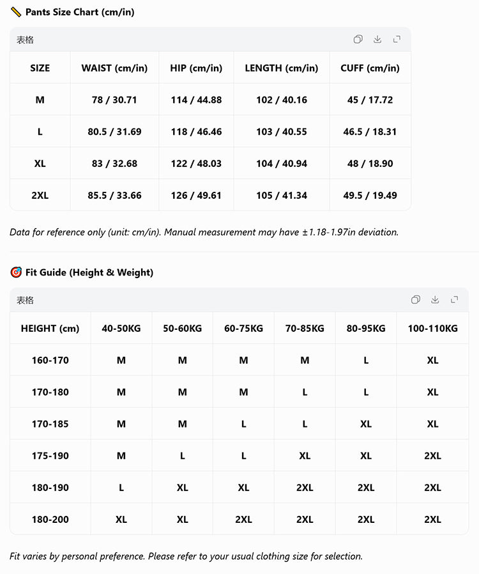This screenshot has width=479, height=574.
Task: Download the Fit Guide table
Action: click(435, 300)
